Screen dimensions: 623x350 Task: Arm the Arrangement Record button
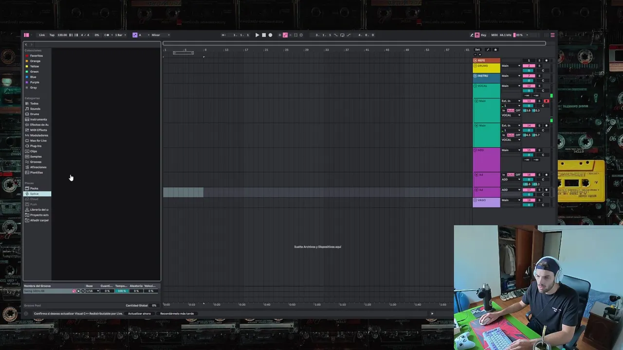(x=271, y=35)
